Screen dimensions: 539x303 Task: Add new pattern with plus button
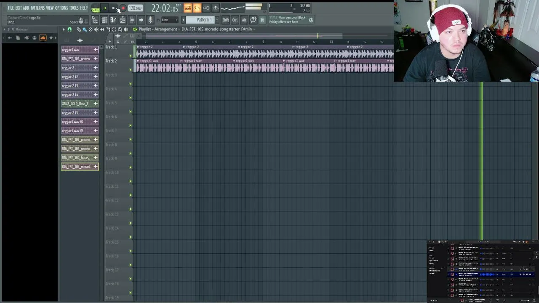pos(217,20)
